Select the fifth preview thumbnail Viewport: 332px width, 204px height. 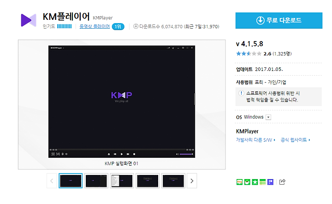[173, 181]
